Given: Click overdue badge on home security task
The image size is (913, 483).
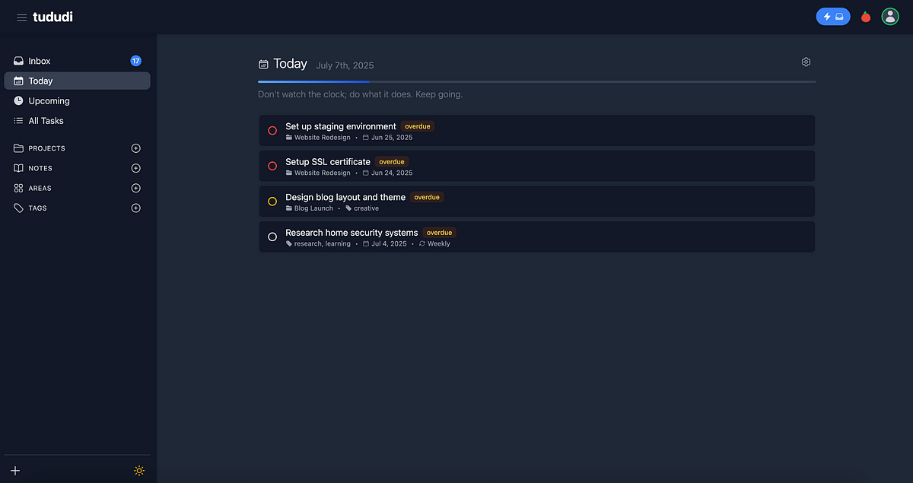Looking at the screenshot, I should [439, 232].
